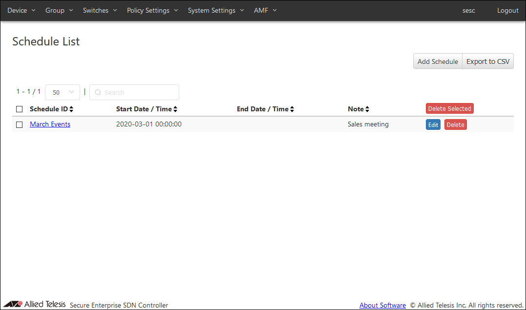The width and height of the screenshot is (526, 310).
Task: Expand the Policy Settings menu
Action: (x=152, y=10)
